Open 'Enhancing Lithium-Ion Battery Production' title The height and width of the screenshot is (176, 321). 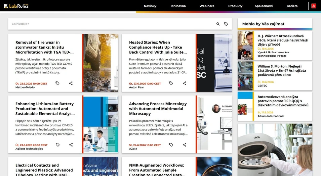[45, 109]
